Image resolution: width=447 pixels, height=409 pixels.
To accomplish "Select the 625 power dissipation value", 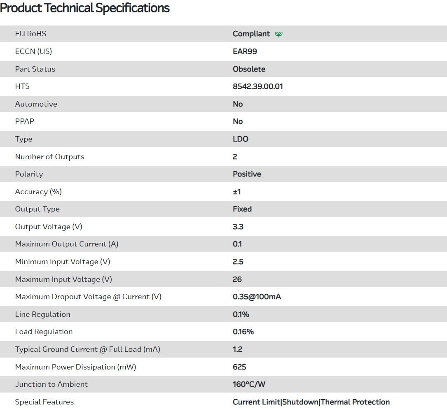I will pyautogui.click(x=239, y=367).
